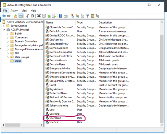Click the Back arrow in the toolbar
Screen dimensions: 167x134
click(x=4, y=16)
